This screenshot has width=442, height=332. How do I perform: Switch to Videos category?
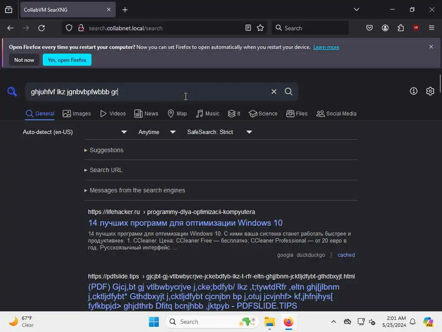113,114
